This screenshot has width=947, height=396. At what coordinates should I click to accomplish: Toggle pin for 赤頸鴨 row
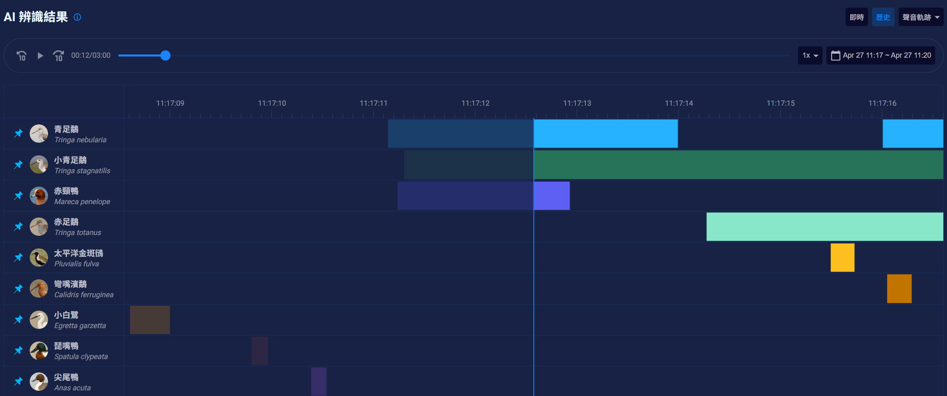coord(18,196)
